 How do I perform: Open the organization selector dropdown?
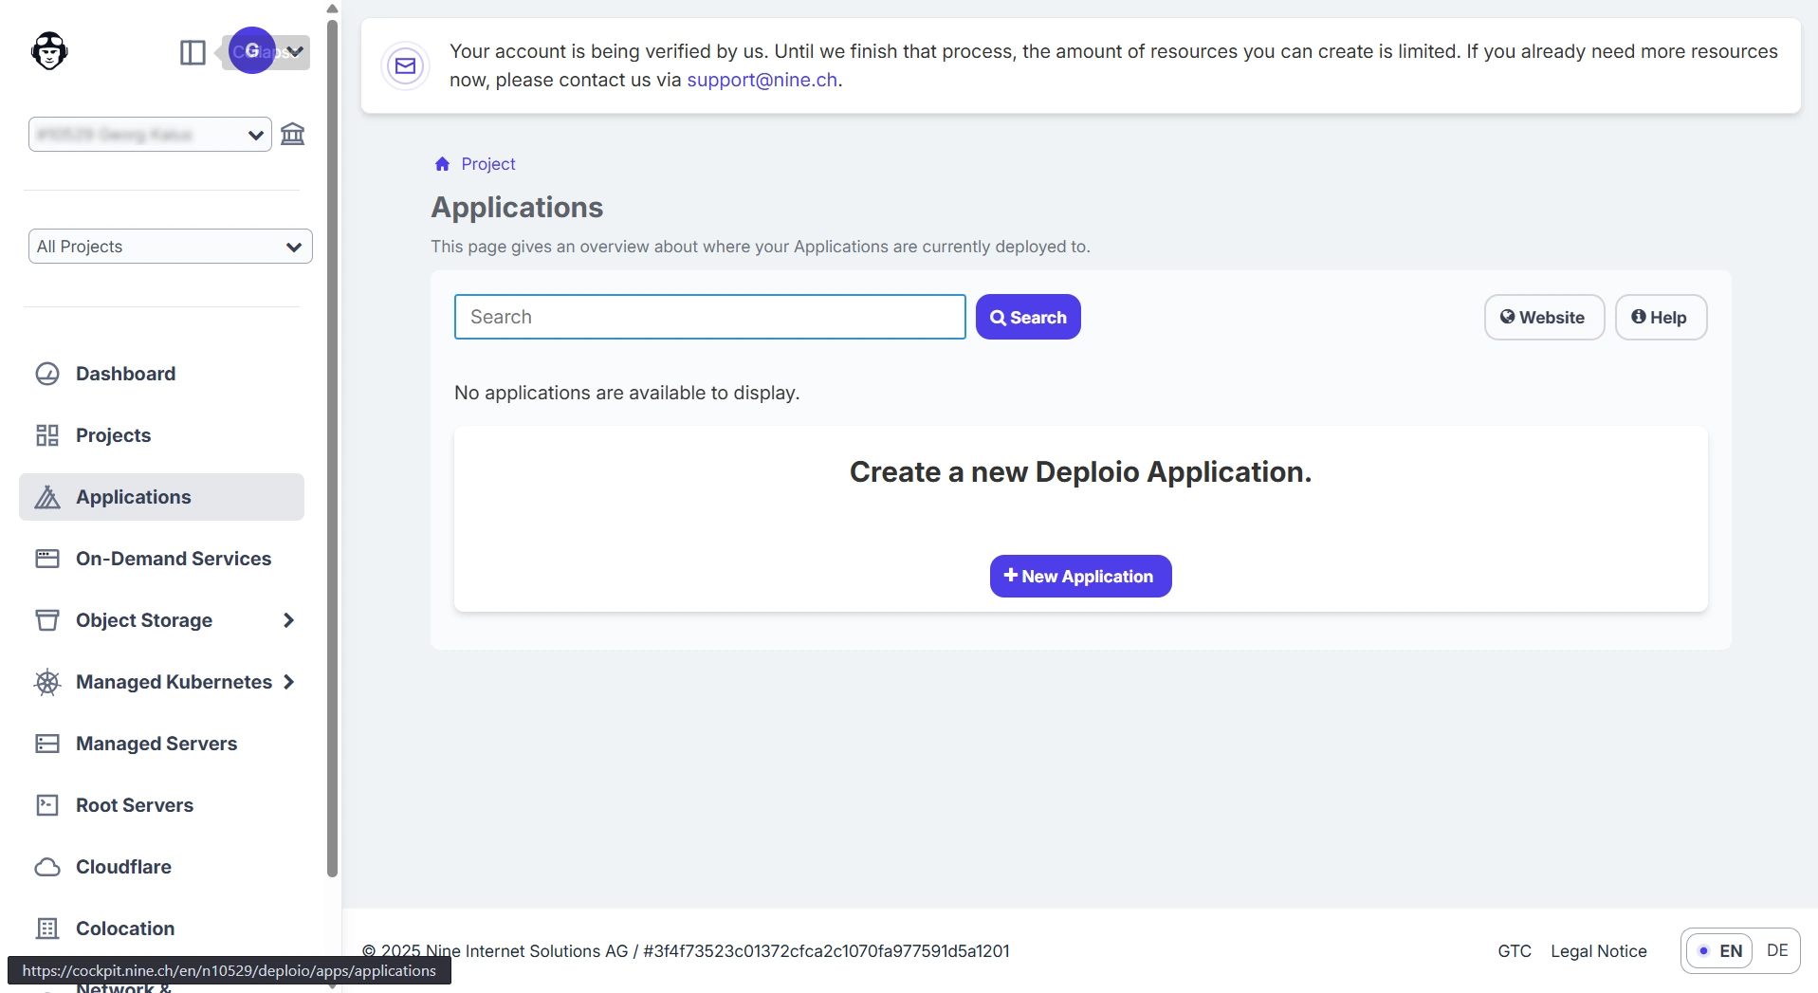point(150,135)
